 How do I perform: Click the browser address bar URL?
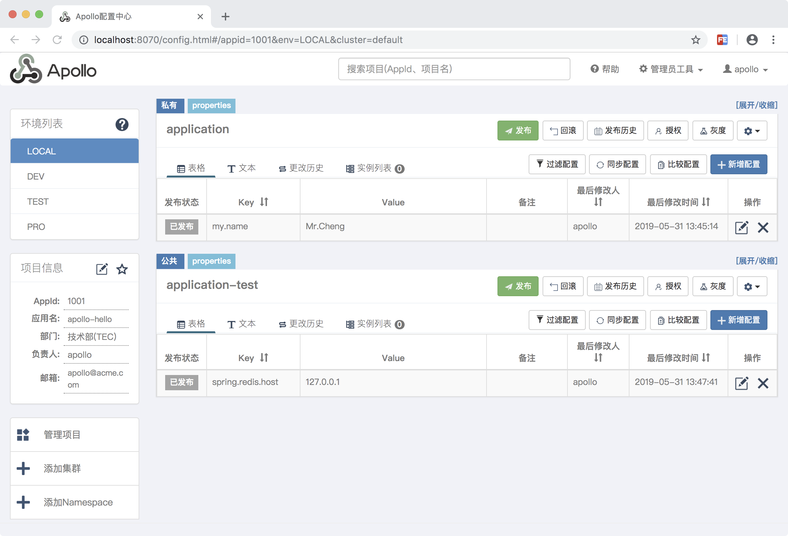point(248,40)
